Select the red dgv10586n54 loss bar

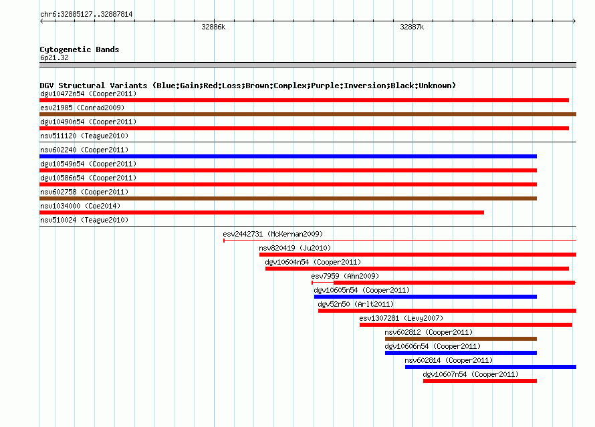click(288, 184)
